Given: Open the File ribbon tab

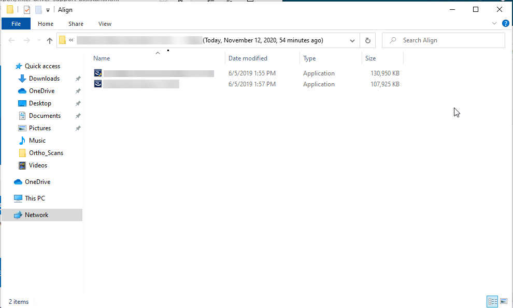Looking at the screenshot, I should 16,24.
